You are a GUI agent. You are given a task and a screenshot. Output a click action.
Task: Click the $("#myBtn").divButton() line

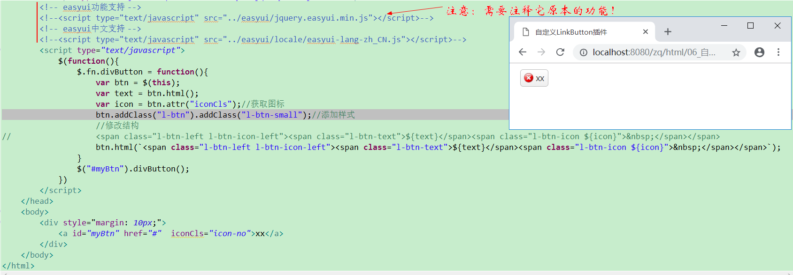coord(133,169)
